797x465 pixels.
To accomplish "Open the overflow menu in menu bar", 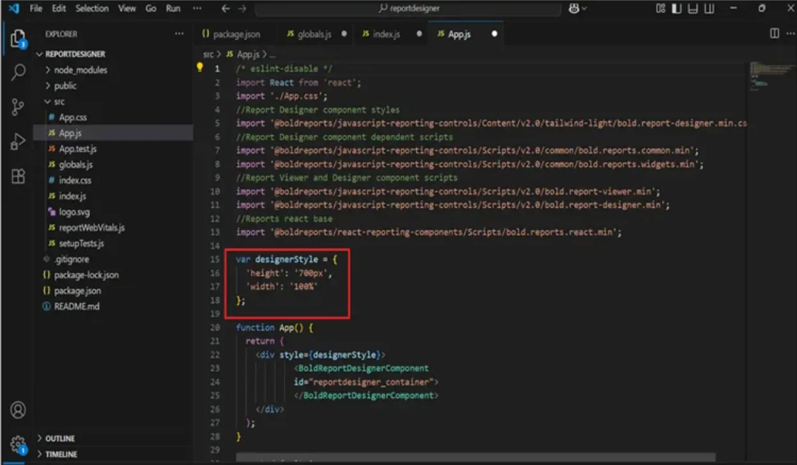I will coord(197,9).
